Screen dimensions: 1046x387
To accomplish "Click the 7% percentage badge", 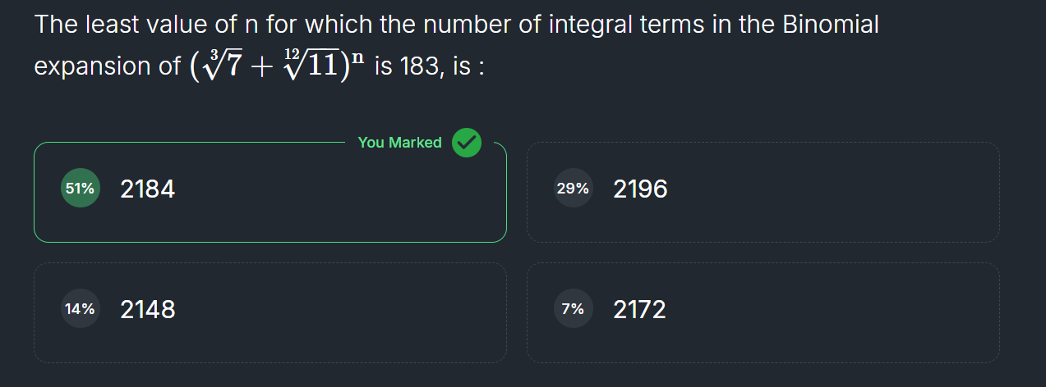I will [573, 309].
